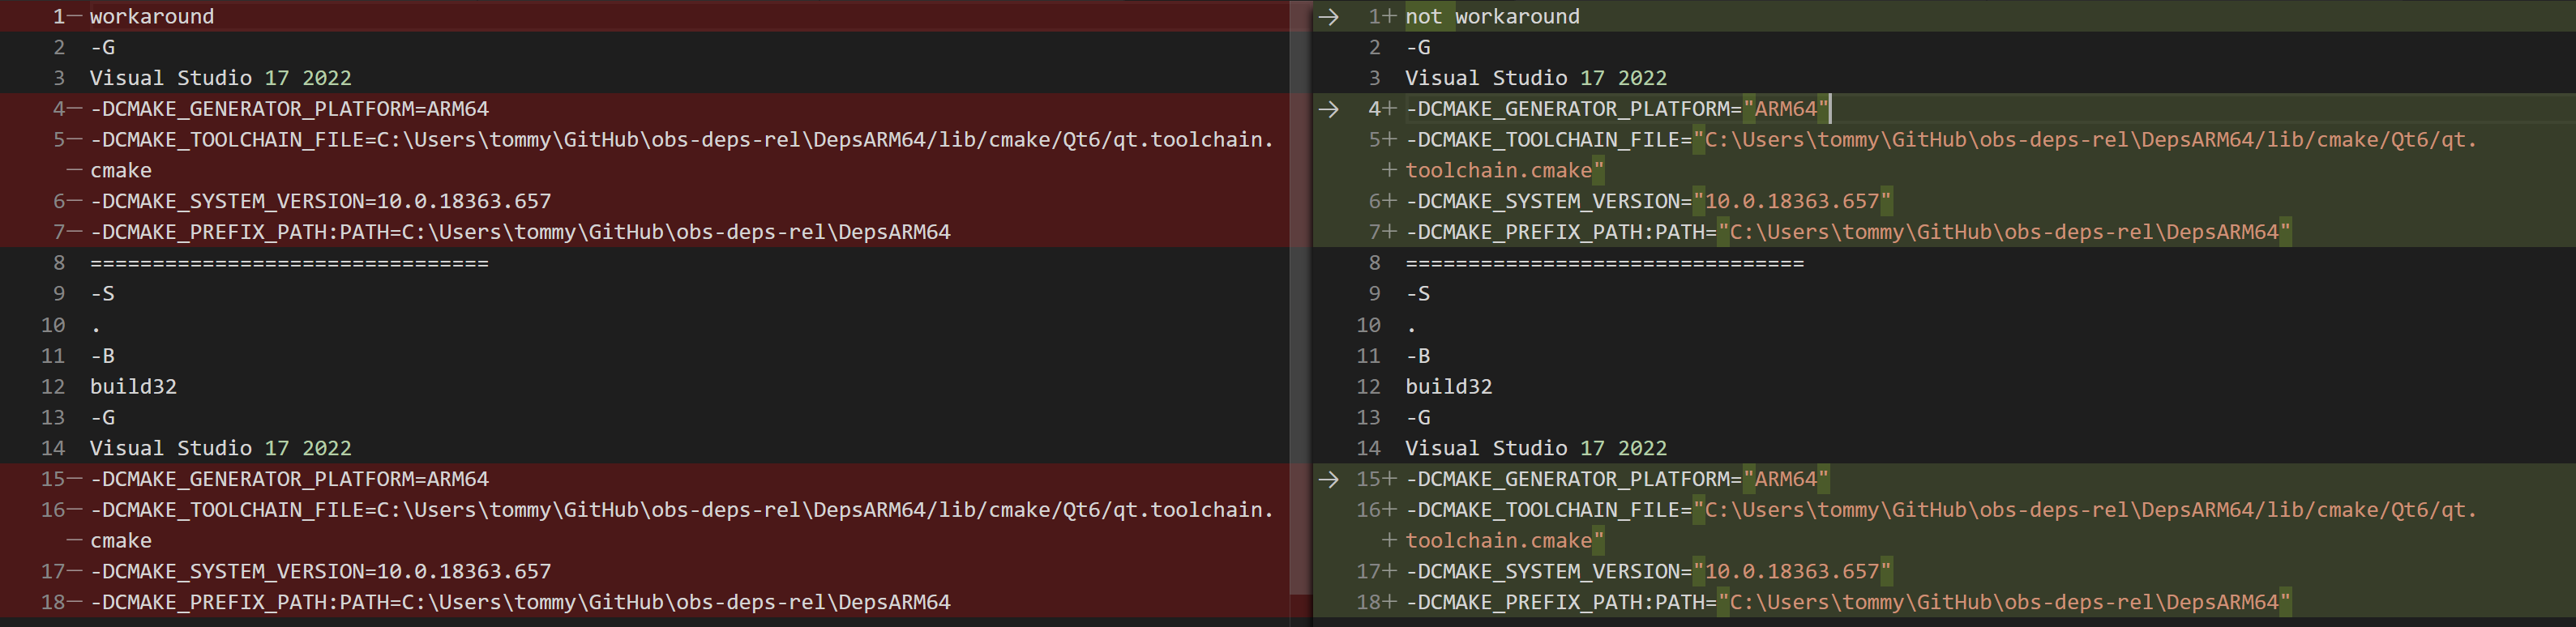Click "-G" on line 2 of original pane
2576x627 pixels.
point(103,47)
